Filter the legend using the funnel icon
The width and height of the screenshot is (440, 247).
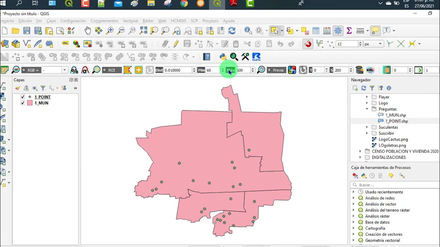click(x=43, y=88)
